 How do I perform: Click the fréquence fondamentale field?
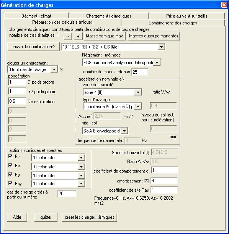[x=132, y=140]
